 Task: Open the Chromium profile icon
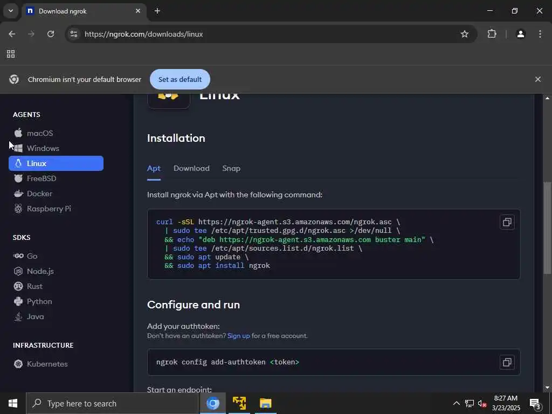click(521, 34)
